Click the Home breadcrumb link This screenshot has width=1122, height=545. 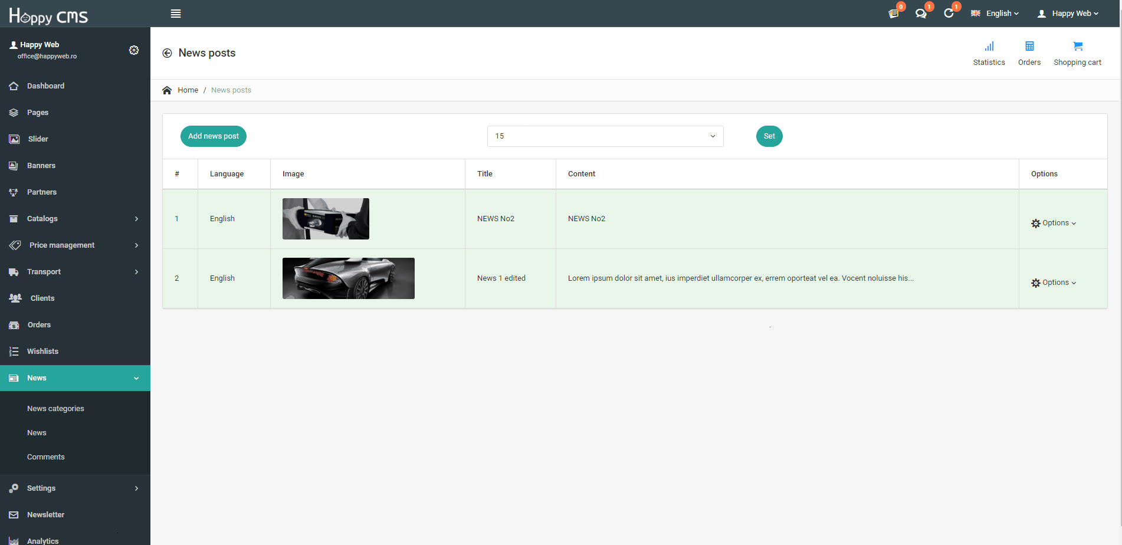pyautogui.click(x=188, y=90)
